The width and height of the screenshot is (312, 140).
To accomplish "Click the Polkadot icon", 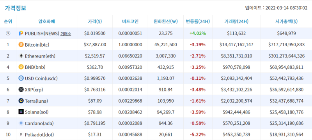I will (21, 135).
